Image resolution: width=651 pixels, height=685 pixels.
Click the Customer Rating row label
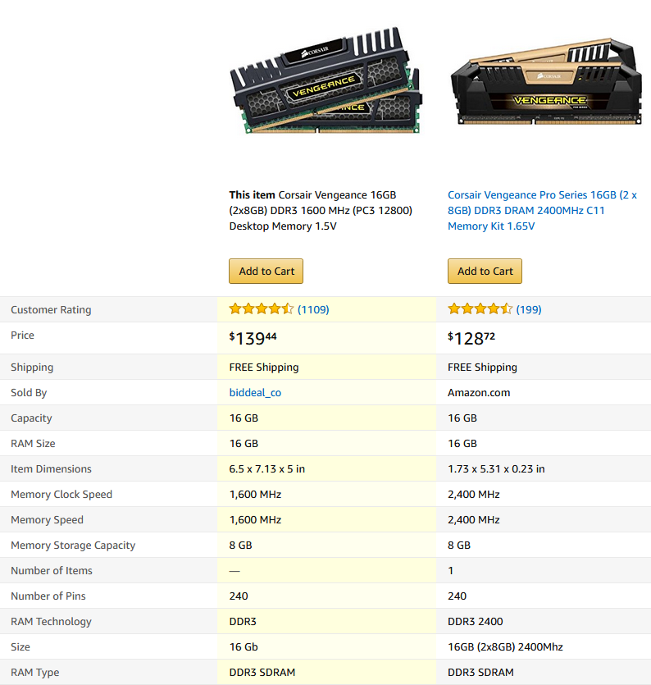(x=51, y=310)
